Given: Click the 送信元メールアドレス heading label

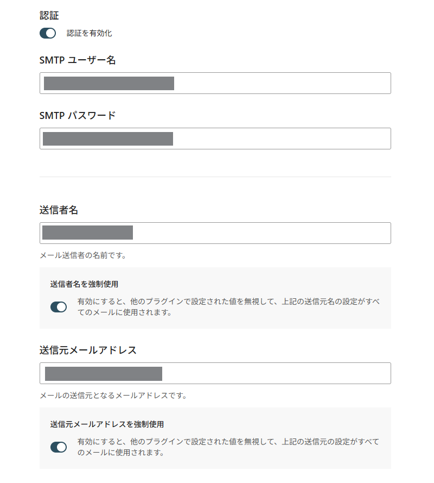Looking at the screenshot, I should (x=88, y=350).
